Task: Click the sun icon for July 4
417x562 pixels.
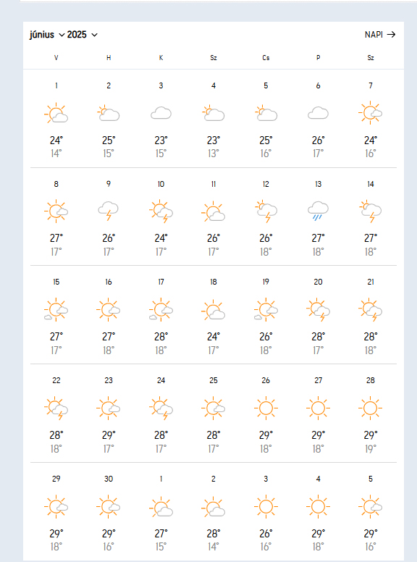Action: coord(318,506)
